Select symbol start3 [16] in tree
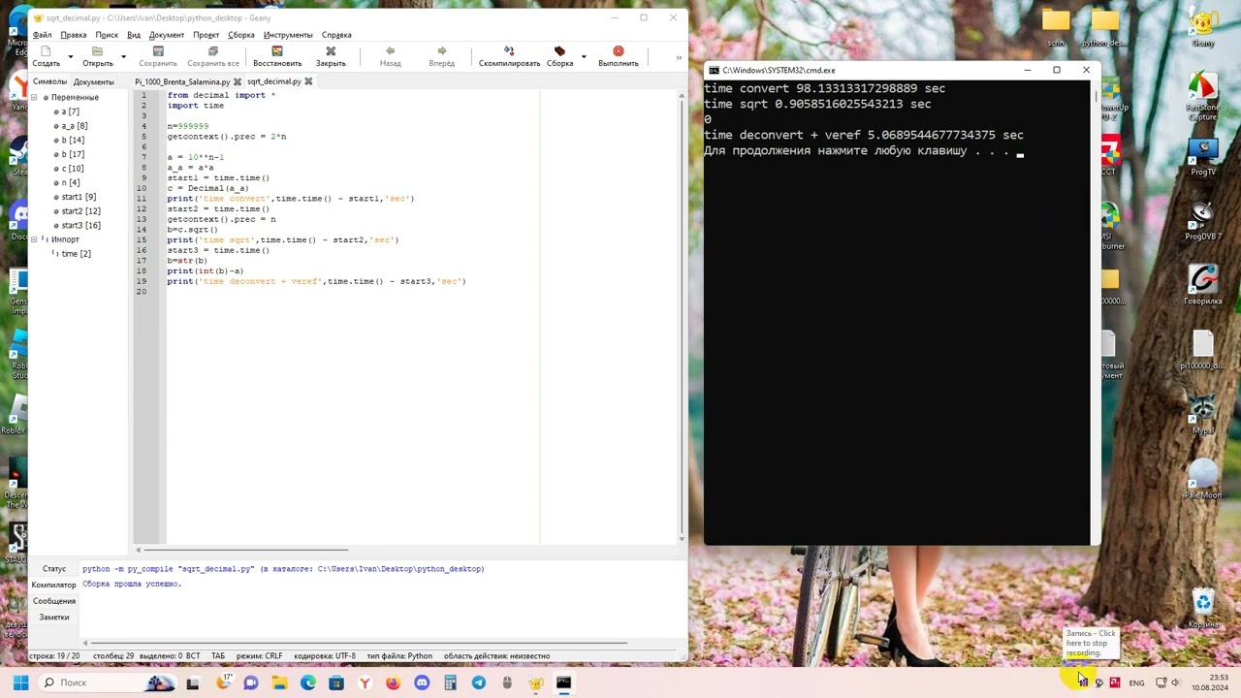Viewport: 1241px width, 698px height. pos(80,225)
